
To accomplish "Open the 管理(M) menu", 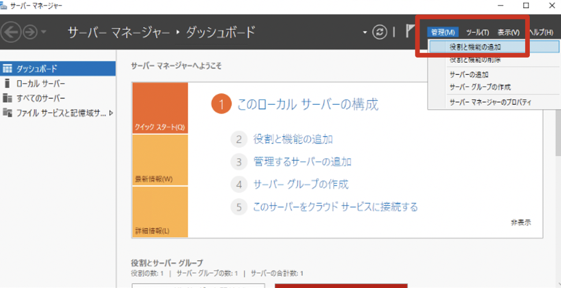I will coord(443,32).
